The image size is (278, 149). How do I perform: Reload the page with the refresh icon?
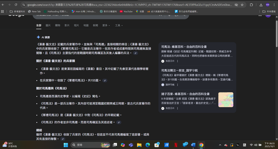(16, 5)
